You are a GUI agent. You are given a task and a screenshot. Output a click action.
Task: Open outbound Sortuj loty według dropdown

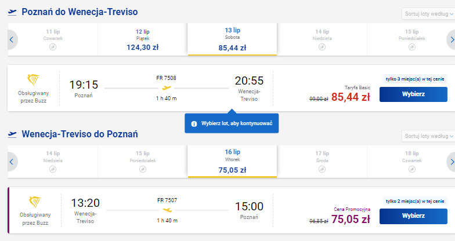428,14
